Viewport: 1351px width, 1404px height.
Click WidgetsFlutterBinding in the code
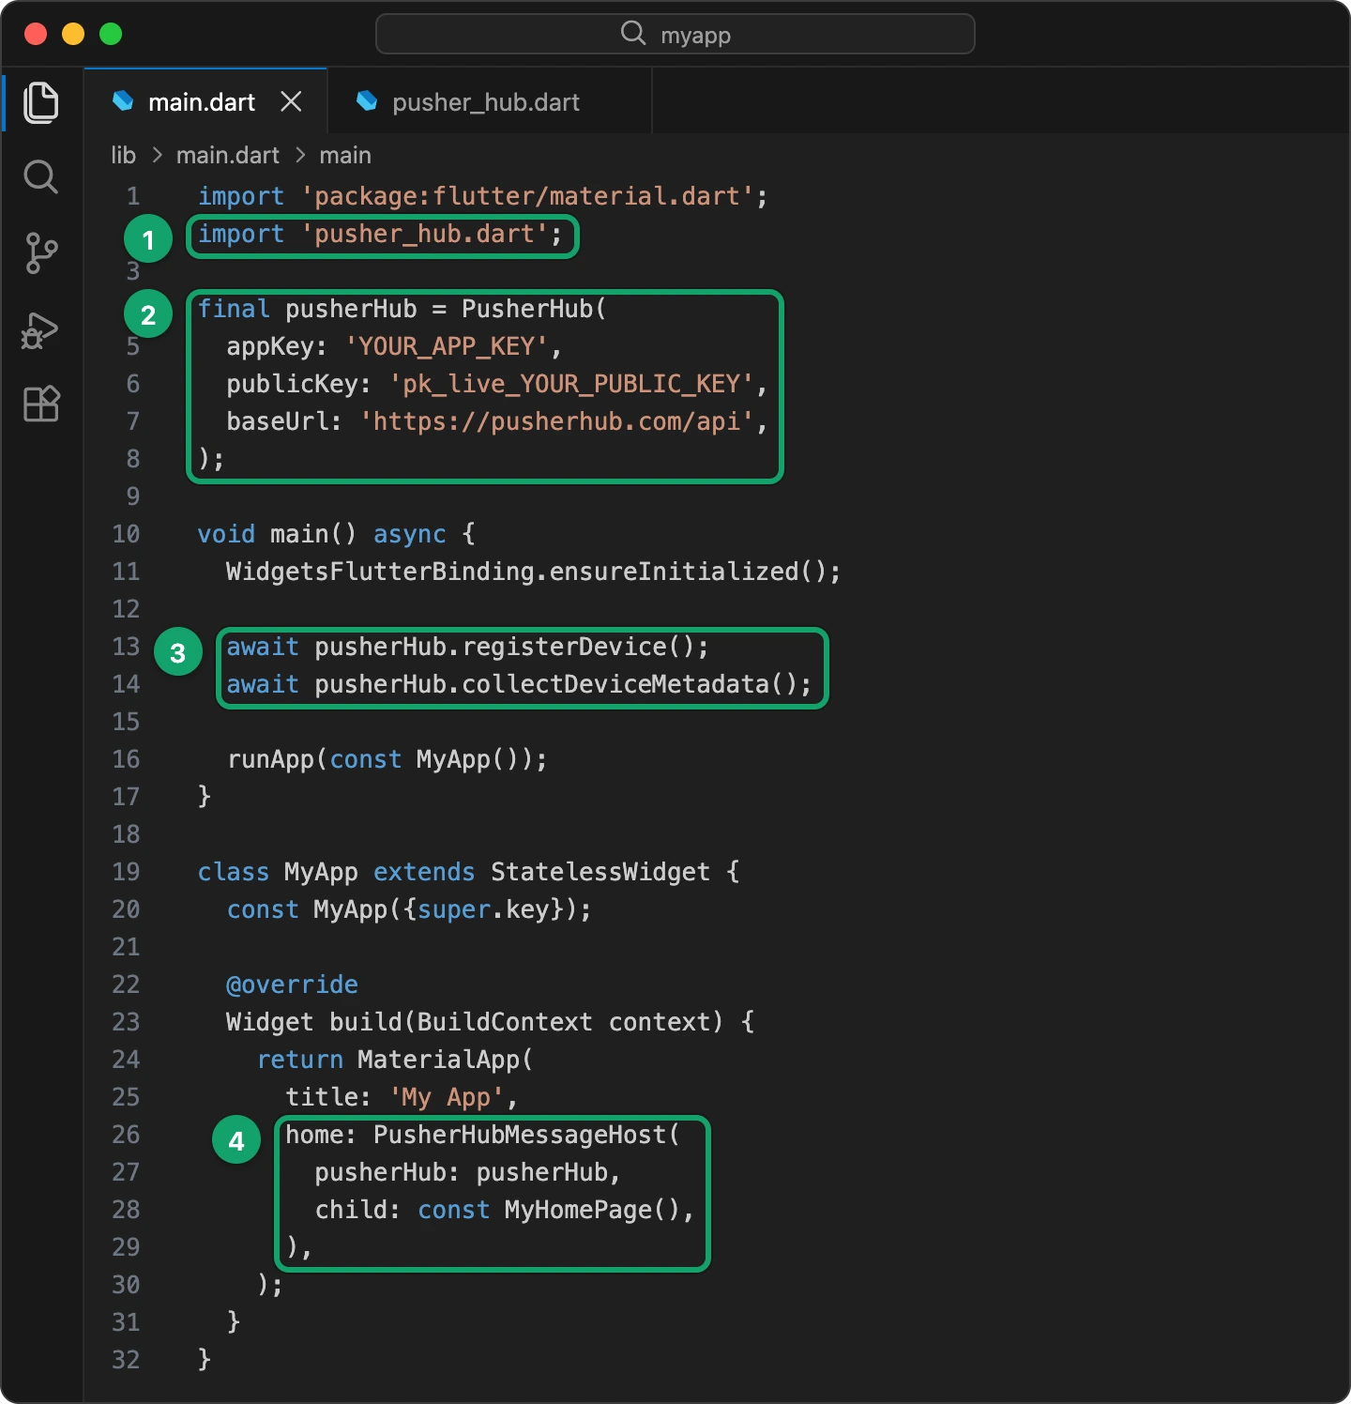click(381, 572)
